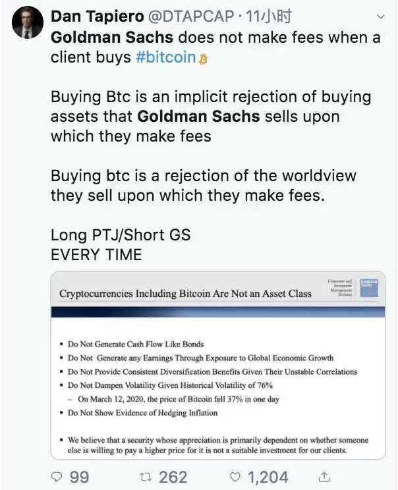Like the tweet with the heart icon
The height and width of the screenshot is (490, 398).
[x=235, y=476]
